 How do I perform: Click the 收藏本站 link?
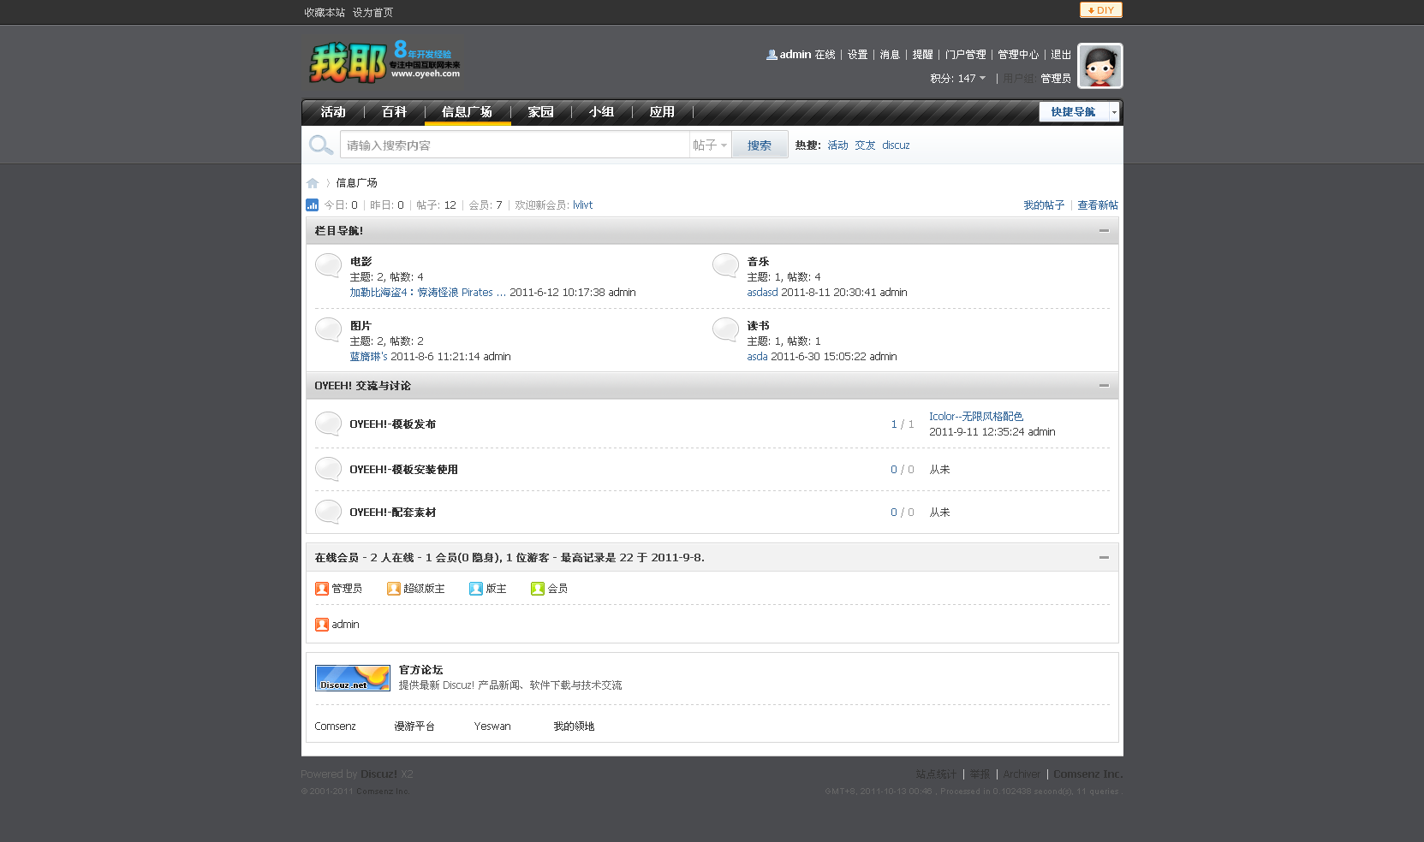pos(325,13)
